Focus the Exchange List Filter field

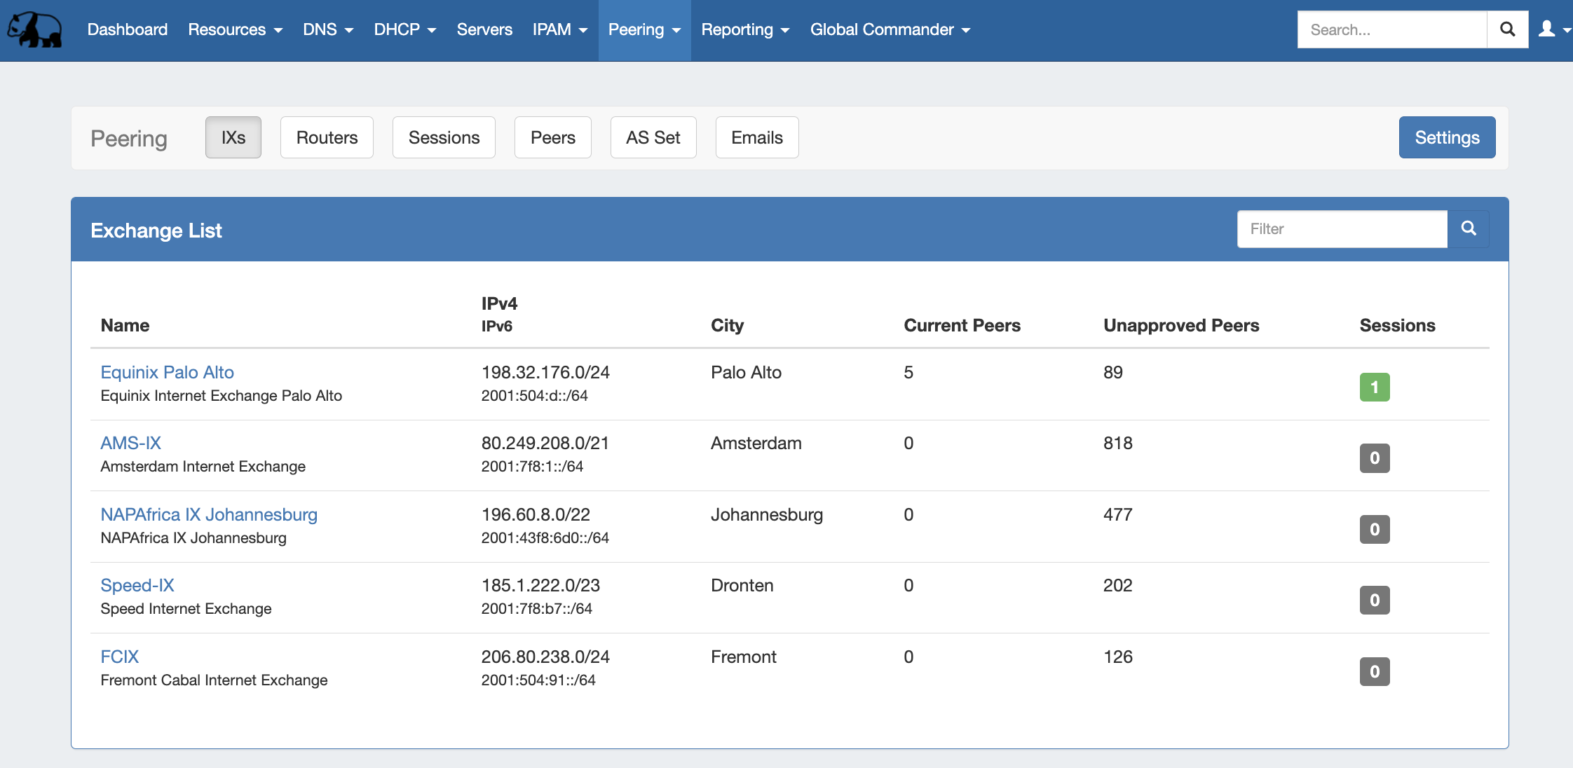(1342, 228)
